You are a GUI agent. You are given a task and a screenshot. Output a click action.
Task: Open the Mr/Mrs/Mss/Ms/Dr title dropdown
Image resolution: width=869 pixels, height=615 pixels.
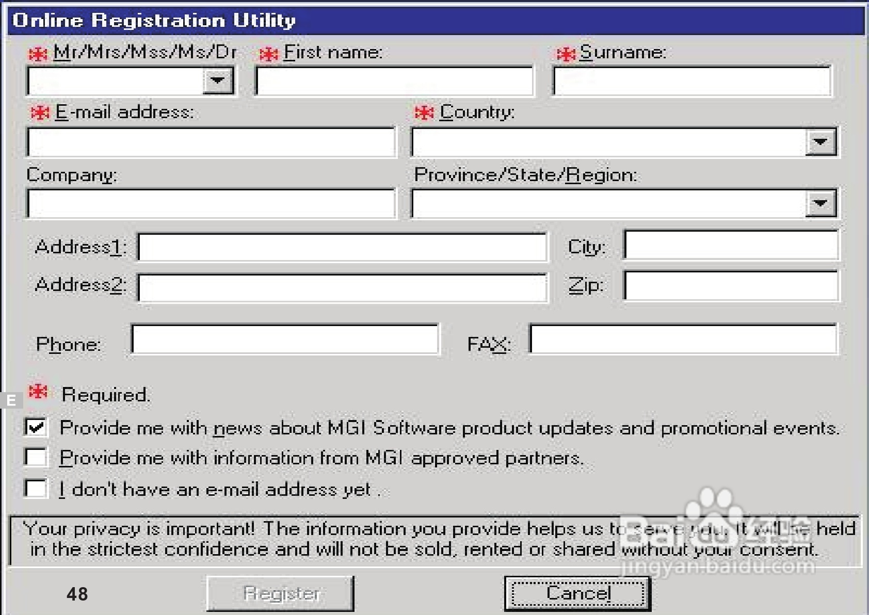pyautogui.click(x=218, y=80)
